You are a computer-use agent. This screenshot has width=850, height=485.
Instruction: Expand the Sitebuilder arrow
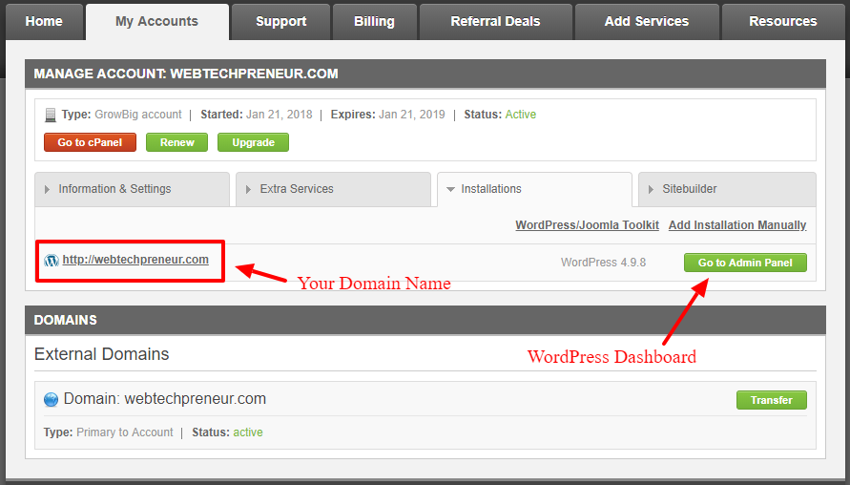[x=651, y=189]
